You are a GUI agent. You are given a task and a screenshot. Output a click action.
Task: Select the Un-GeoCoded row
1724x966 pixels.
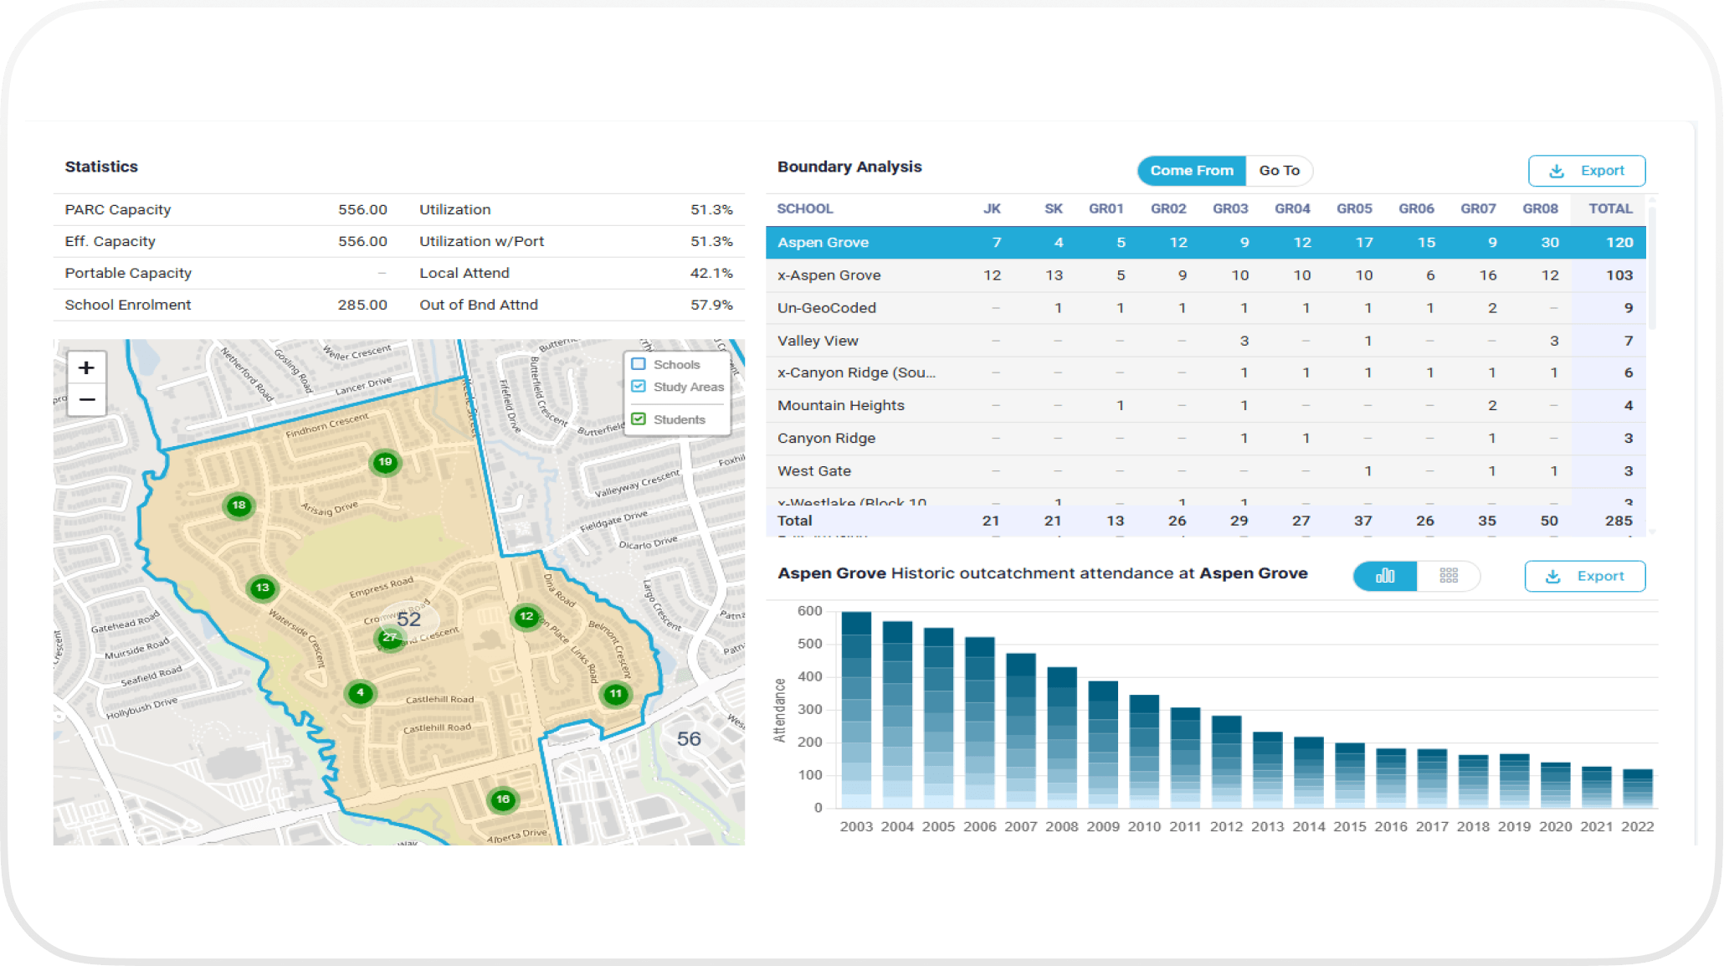[x=1206, y=308]
